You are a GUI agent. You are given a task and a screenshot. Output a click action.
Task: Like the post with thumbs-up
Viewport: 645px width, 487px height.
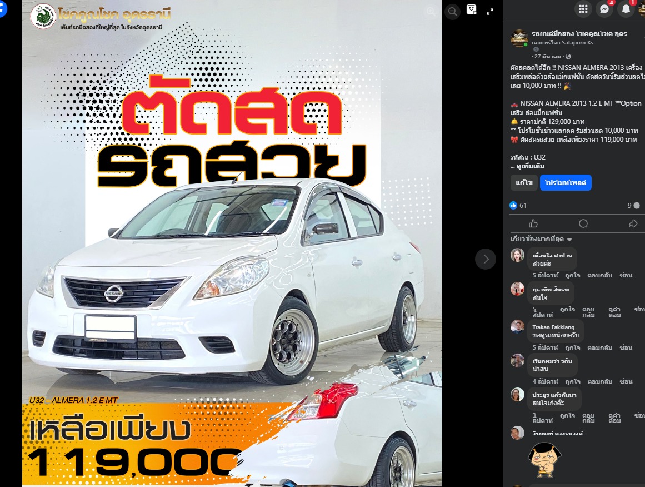click(533, 223)
